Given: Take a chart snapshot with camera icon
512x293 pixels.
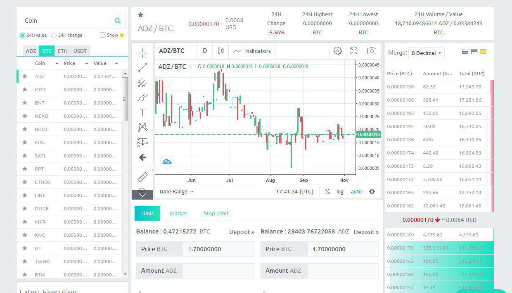Looking at the screenshot, I should tap(372, 51).
